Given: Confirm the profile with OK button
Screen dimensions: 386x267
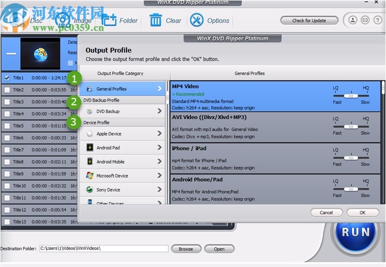Looking at the screenshot, I should point(363,213).
